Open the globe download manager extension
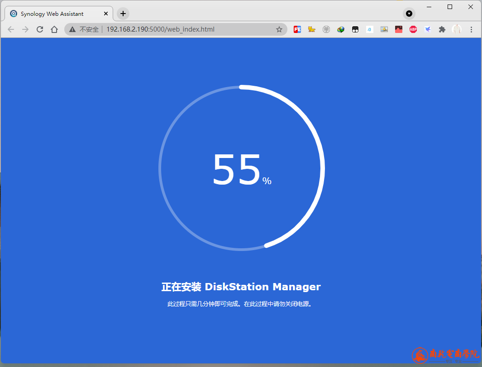This screenshot has height=367, width=482. [x=341, y=29]
